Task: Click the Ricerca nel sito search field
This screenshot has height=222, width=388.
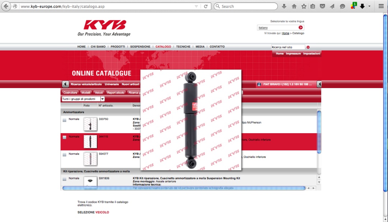Action: [x=288, y=47]
